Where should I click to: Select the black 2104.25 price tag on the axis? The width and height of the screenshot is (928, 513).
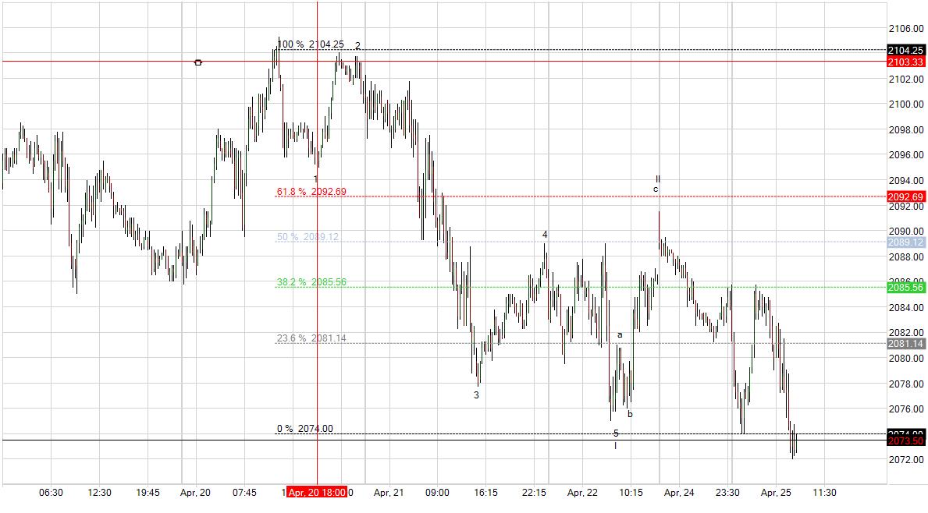905,50
